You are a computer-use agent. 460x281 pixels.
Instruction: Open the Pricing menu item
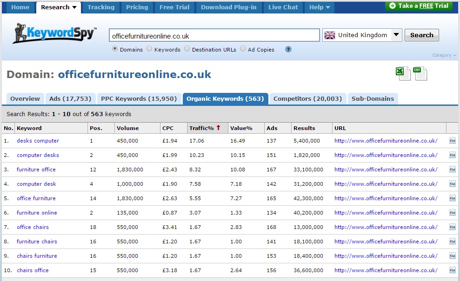coord(137,7)
